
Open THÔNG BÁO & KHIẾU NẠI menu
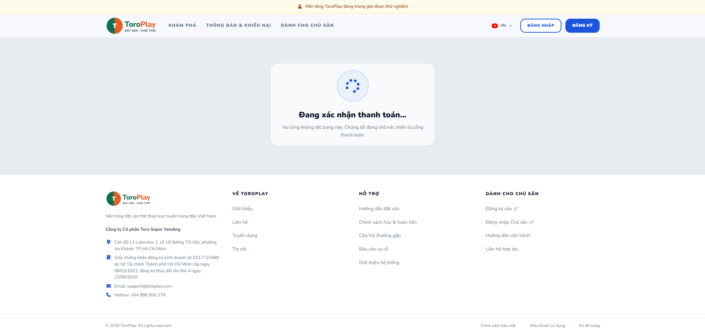[239, 25]
